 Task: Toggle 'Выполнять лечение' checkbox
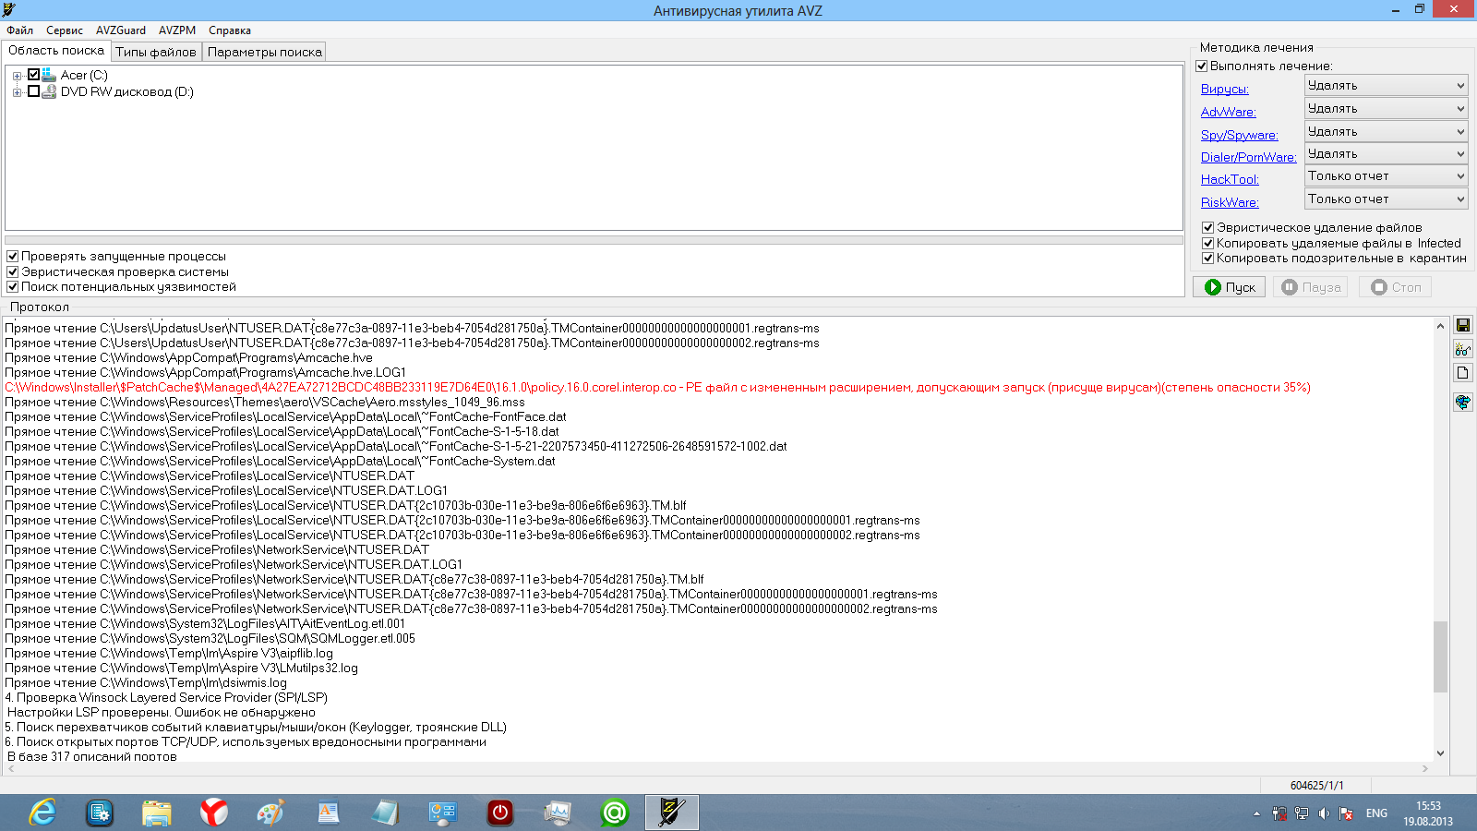(x=1202, y=66)
